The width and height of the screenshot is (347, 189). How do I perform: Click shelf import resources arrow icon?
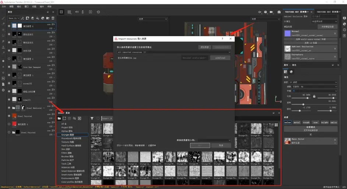(80, 118)
